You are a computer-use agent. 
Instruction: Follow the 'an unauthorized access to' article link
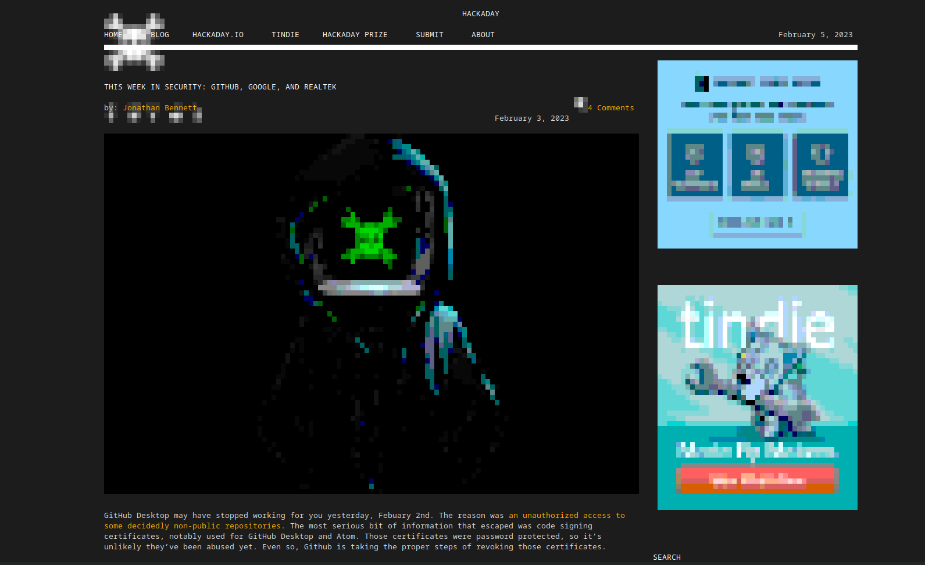[x=567, y=516]
